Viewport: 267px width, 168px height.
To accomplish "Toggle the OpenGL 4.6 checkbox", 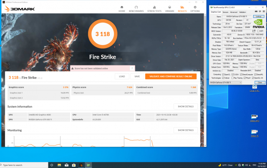I will (253, 78).
